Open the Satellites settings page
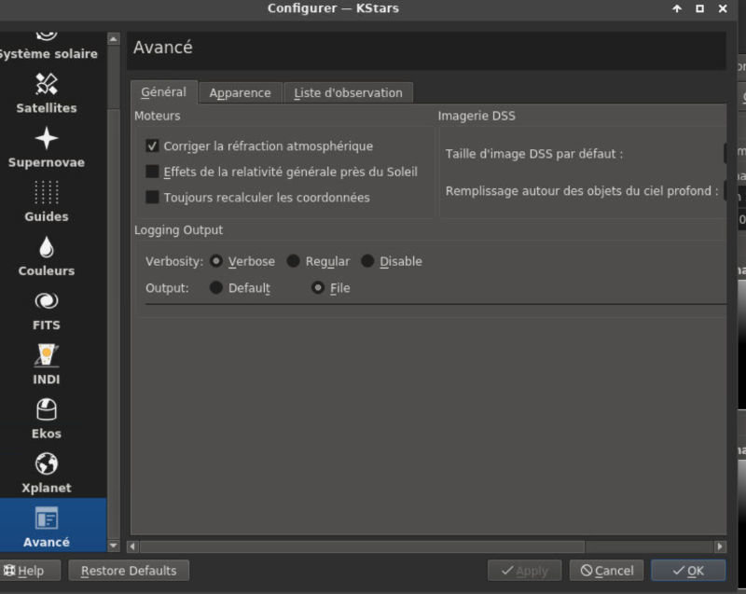 pyautogui.click(x=46, y=93)
